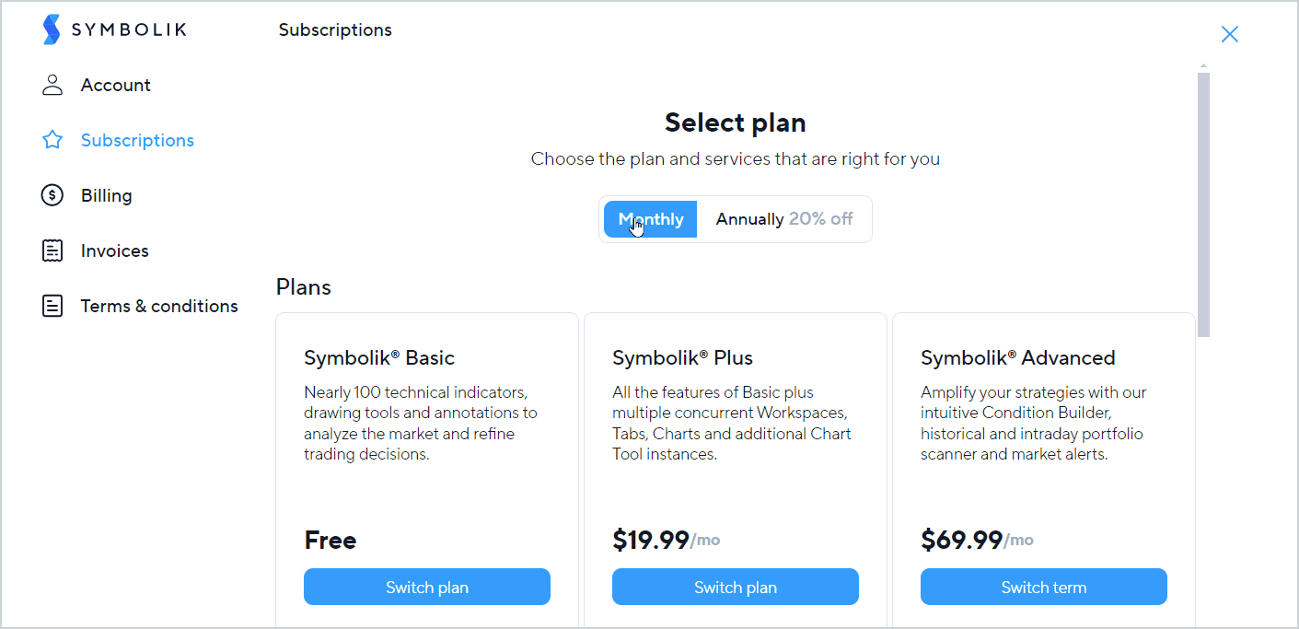Close the subscriptions dialog with the X

1229,34
